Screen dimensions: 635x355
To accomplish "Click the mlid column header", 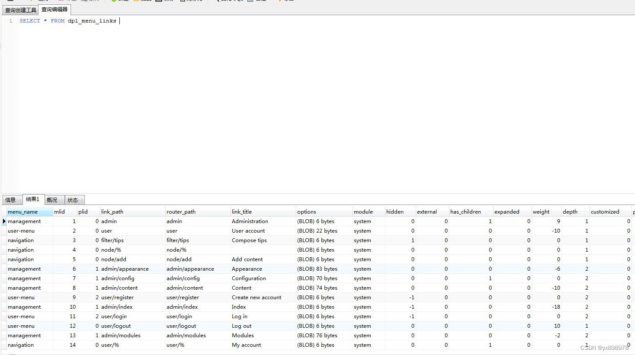I will point(65,211).
